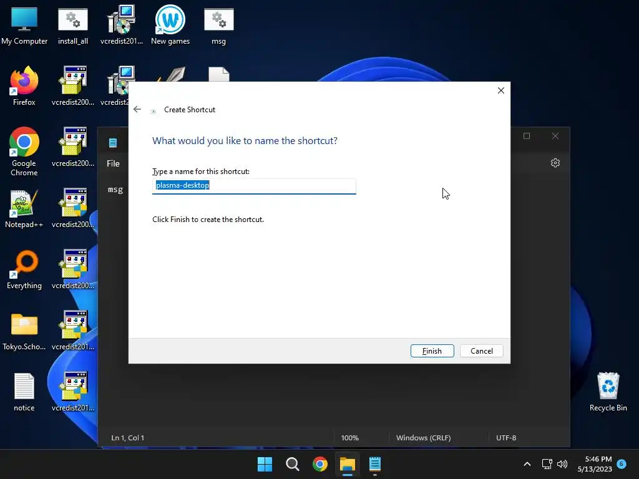Image resolution: width=639 pixels, height=479 pixels.
Task: Go back in the Create Shortcut wizard
Action: pyautogui.click(x=137, y=109)
